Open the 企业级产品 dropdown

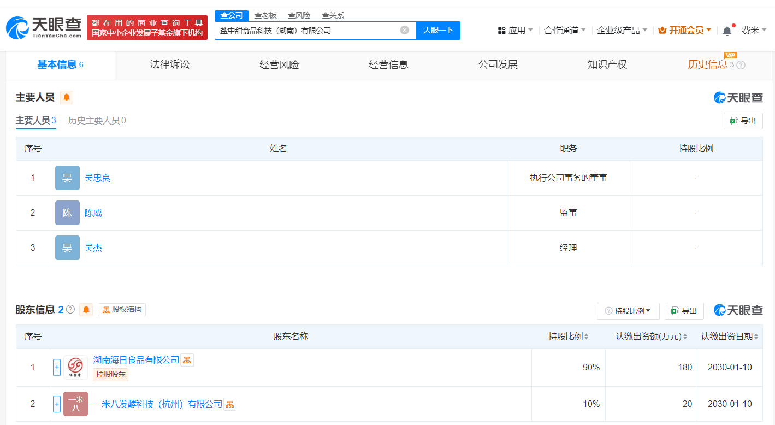coord(622,31)
